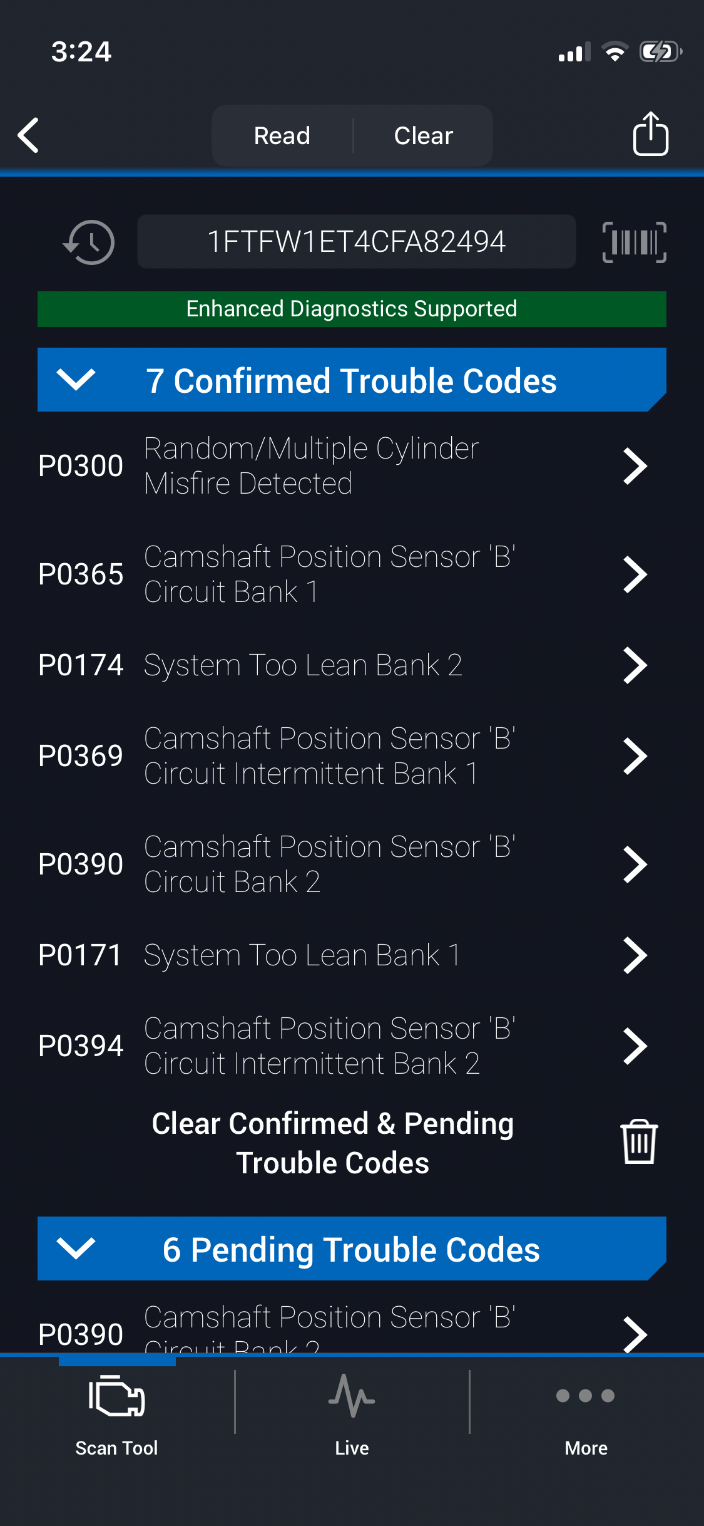This screenshot has width=704, height=1526.
Task: Collapse the 7 Confirmed Trouble Codes section
Action: click(76, 380)
